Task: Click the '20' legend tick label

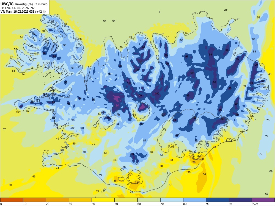Action: point(48,204)
